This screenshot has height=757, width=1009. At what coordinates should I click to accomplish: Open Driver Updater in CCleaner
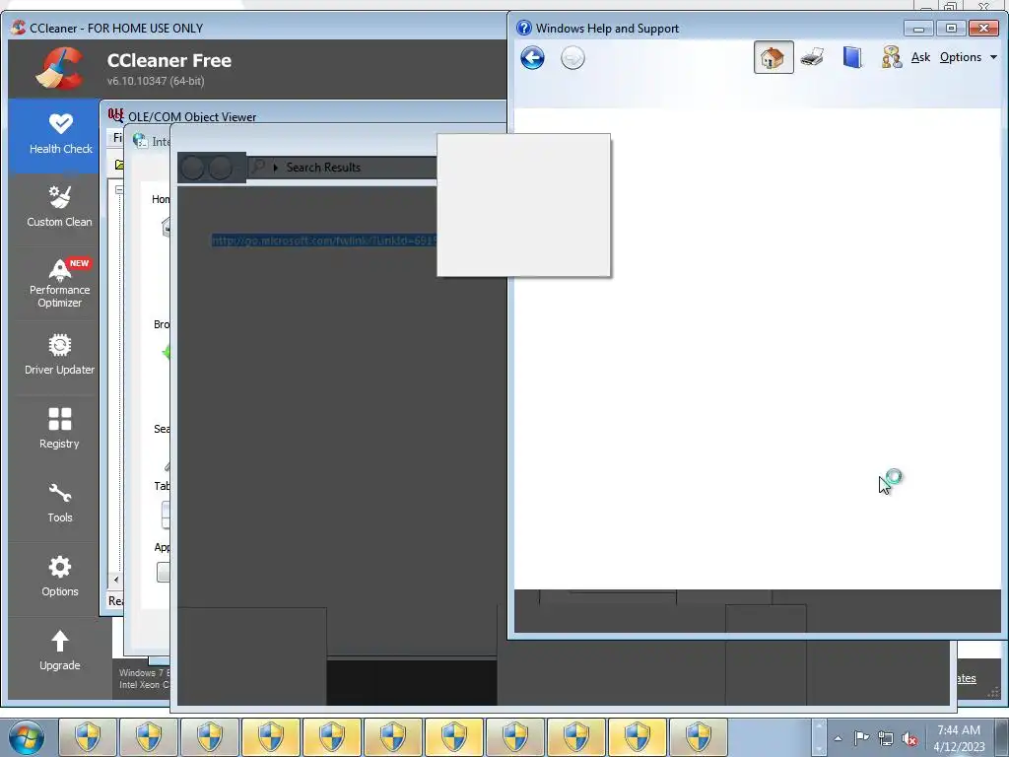60,355
